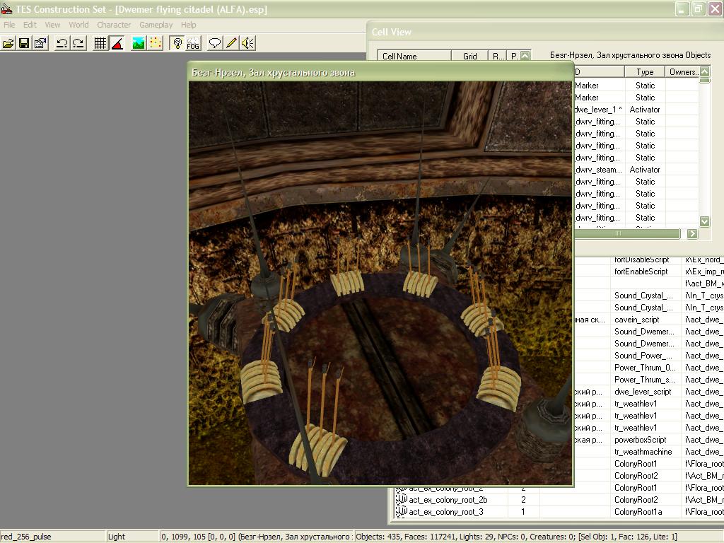Open the Gameplay menu

click(156, 25)
